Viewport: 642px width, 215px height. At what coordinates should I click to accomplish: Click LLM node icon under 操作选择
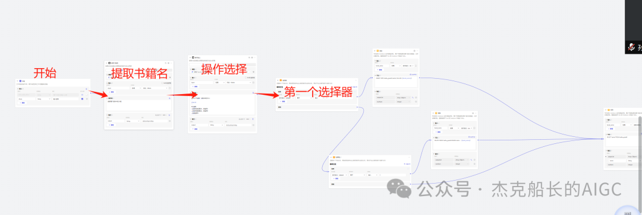coord(193,57)
